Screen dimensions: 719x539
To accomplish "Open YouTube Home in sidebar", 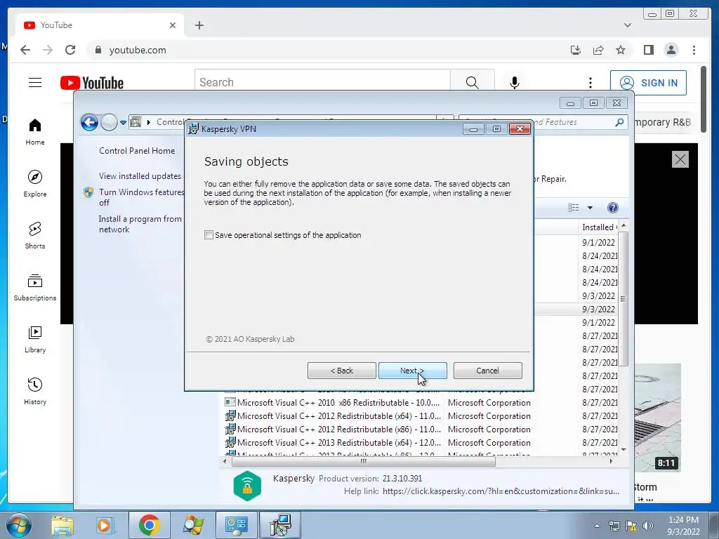I will (35, 132).
